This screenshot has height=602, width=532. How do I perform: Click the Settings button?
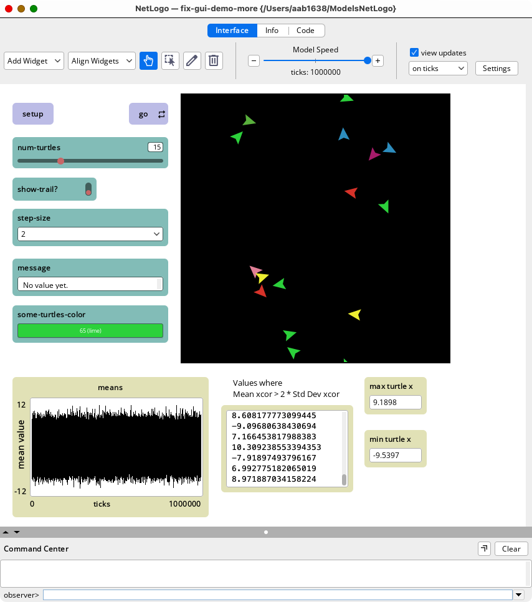click(x=496, y=69)
